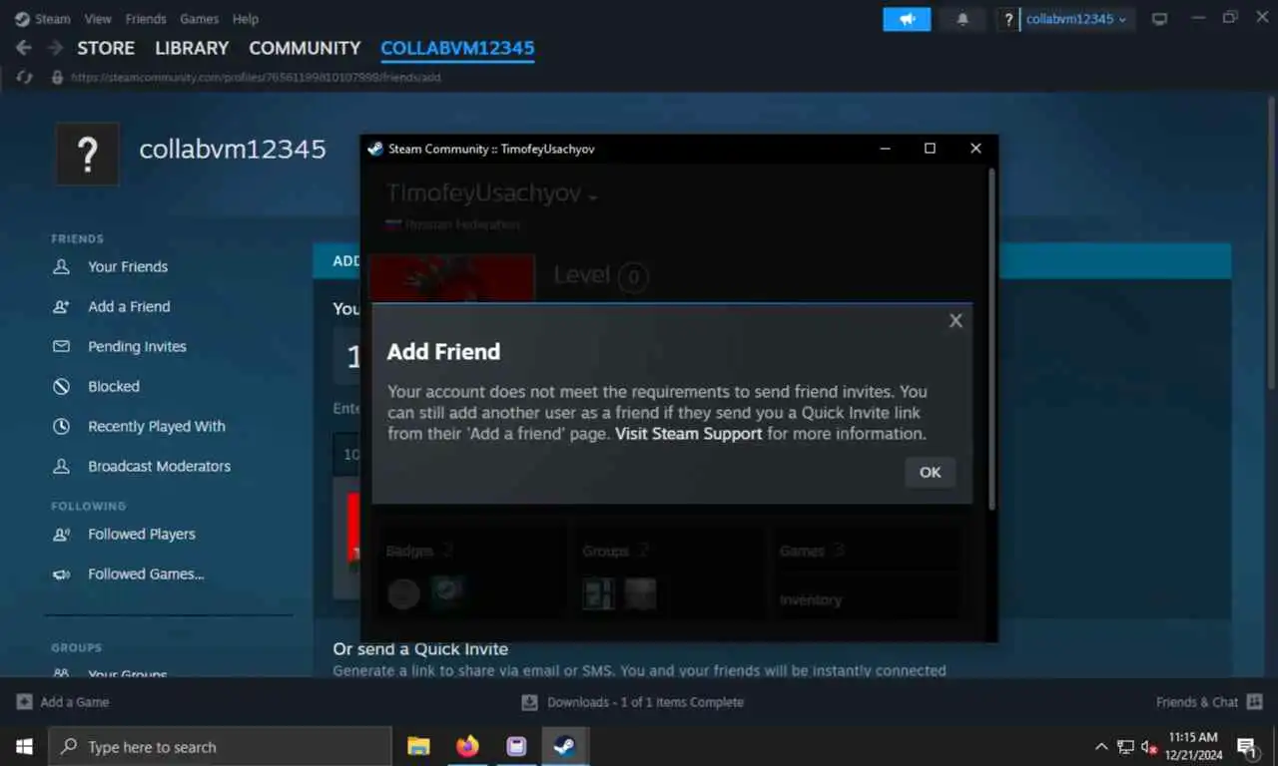Click the Steam logo in popup title bar
This screenshot has height=766, width=1278.
pos(375,149)
